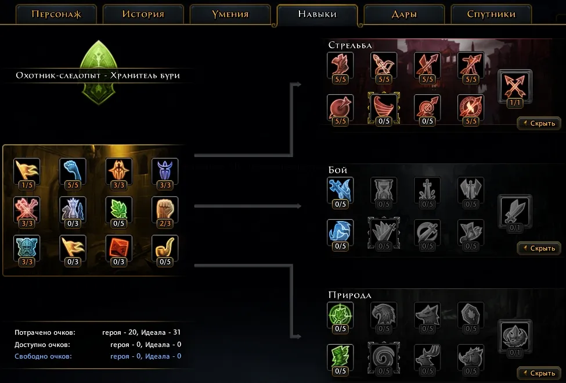566x383 pixels.
Task: Click the red dice feat icon
Action: coord(119,248)
